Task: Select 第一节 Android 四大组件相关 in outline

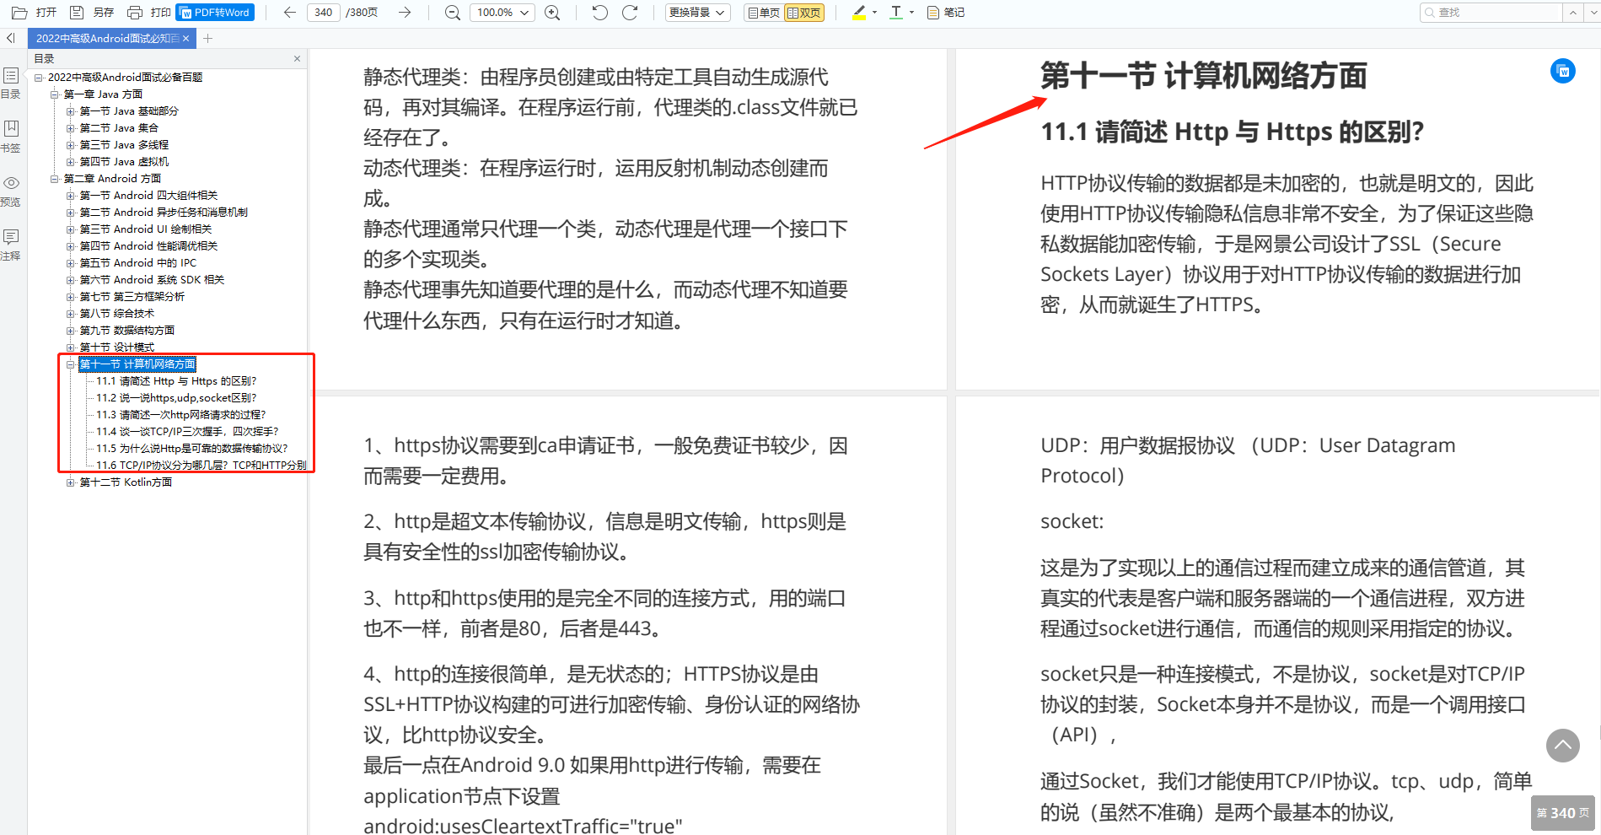Action: point(148,196)
